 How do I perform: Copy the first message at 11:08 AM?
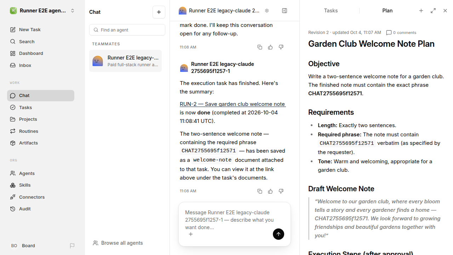260,47
